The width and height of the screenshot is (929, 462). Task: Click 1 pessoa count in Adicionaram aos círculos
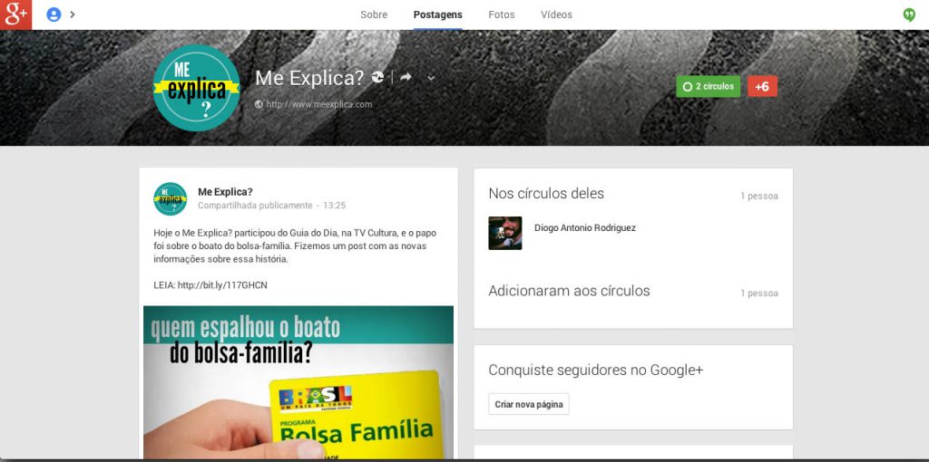click(x=759, y=294)
